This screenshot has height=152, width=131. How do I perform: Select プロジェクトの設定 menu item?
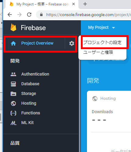(x=102, y=42)
